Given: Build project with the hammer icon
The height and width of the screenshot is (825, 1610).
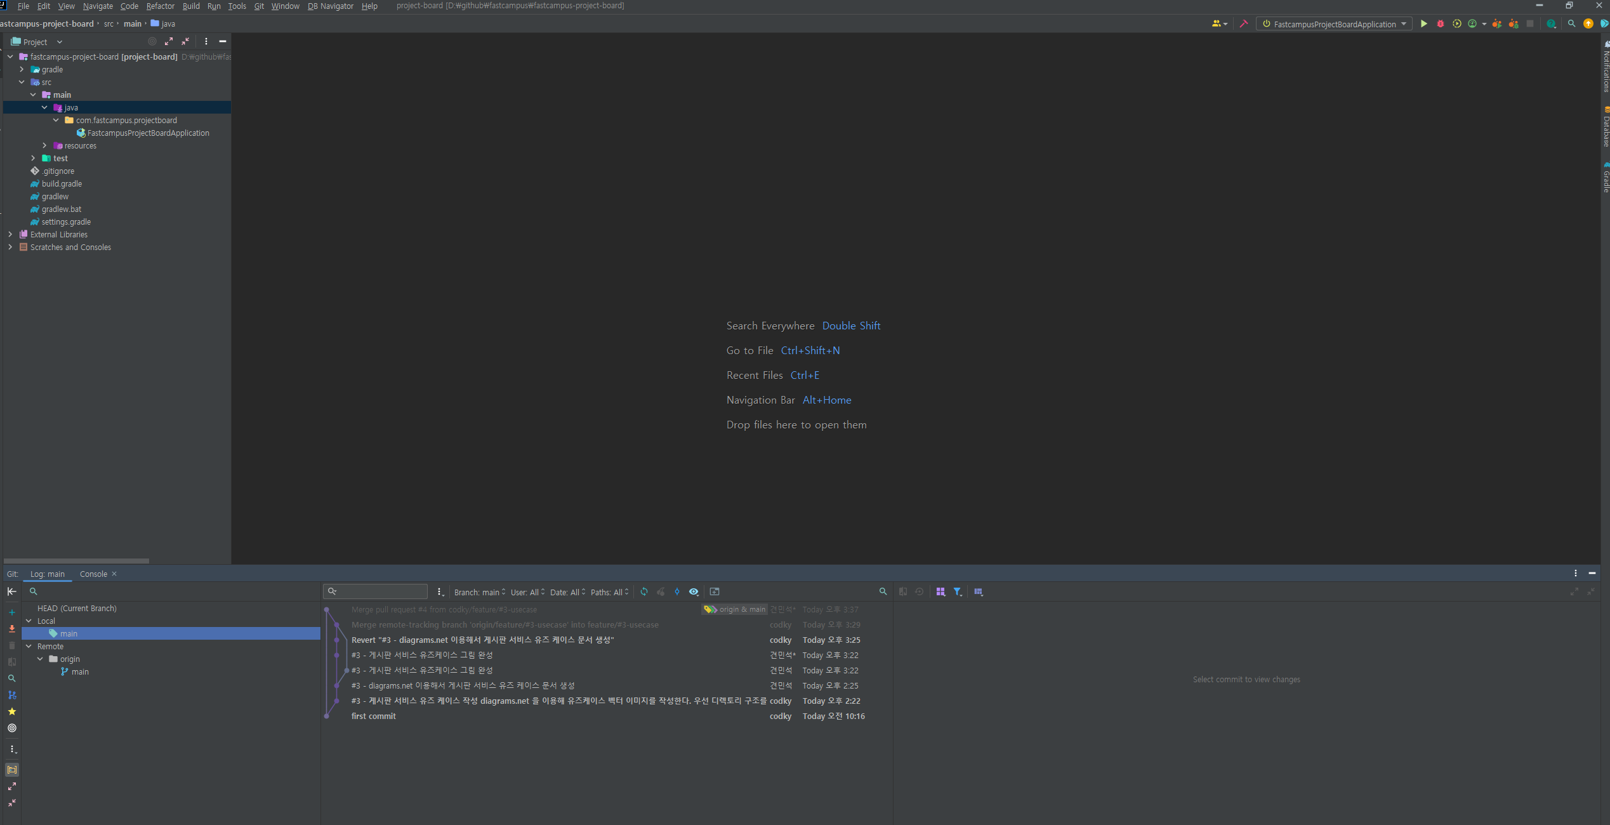Looking at the screenshot, I should click(x=1243, y=24).
